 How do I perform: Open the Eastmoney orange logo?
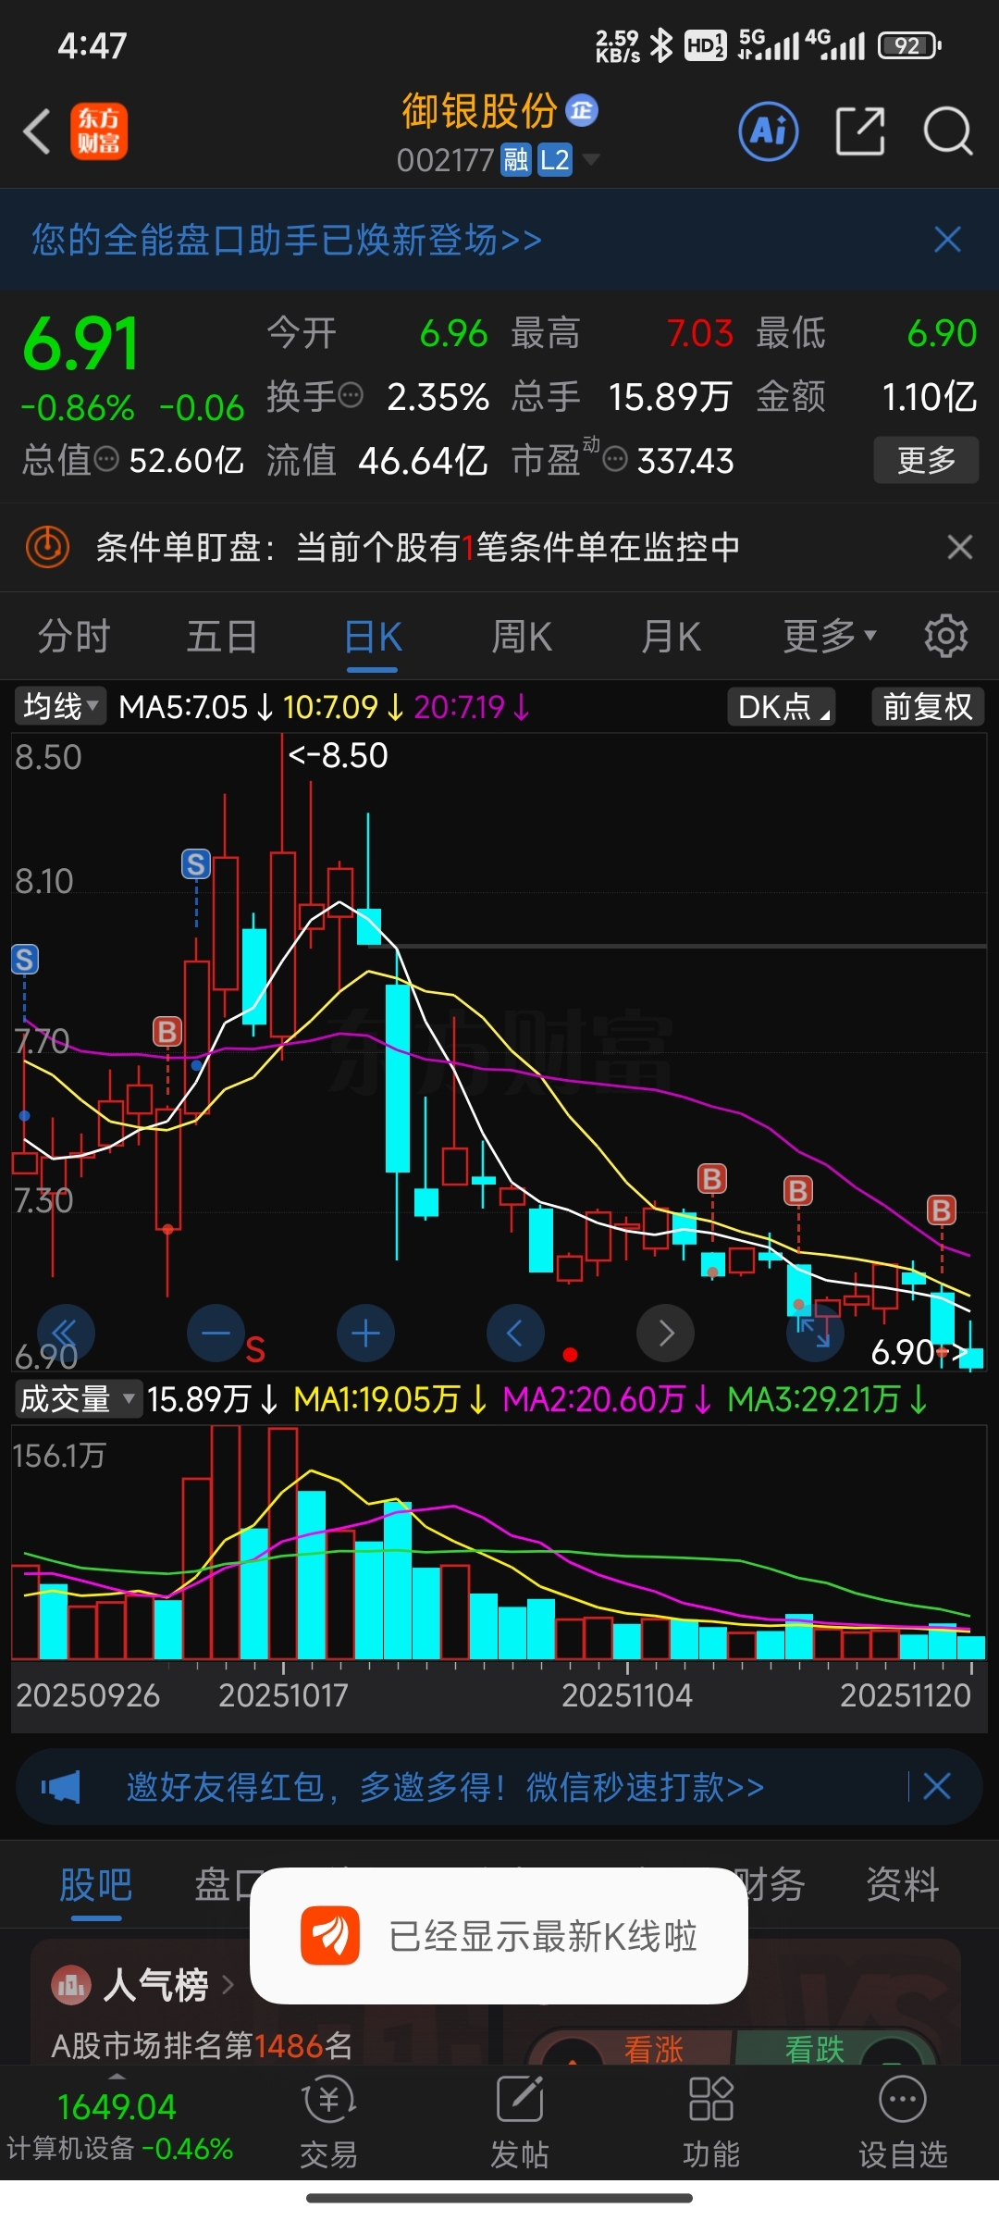coord(99,131)
